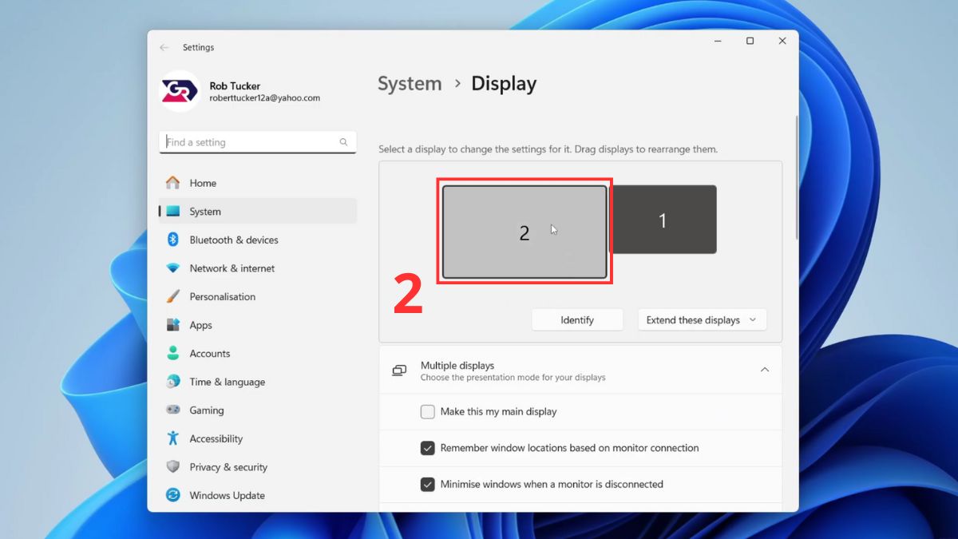This screenshot has height=539, width=958.
Task: Select display 1 thumbnail
Action: [663, 220]
